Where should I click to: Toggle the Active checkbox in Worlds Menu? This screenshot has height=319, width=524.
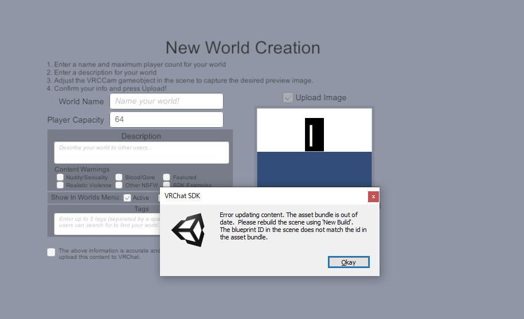[x=127, y=198]
